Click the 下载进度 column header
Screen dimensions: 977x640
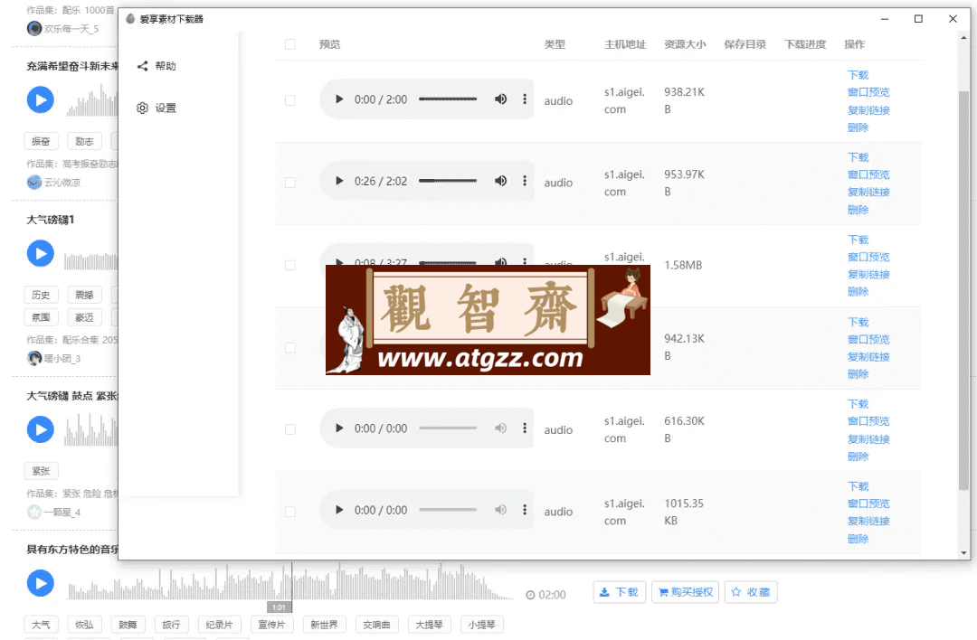coord(805,44)
